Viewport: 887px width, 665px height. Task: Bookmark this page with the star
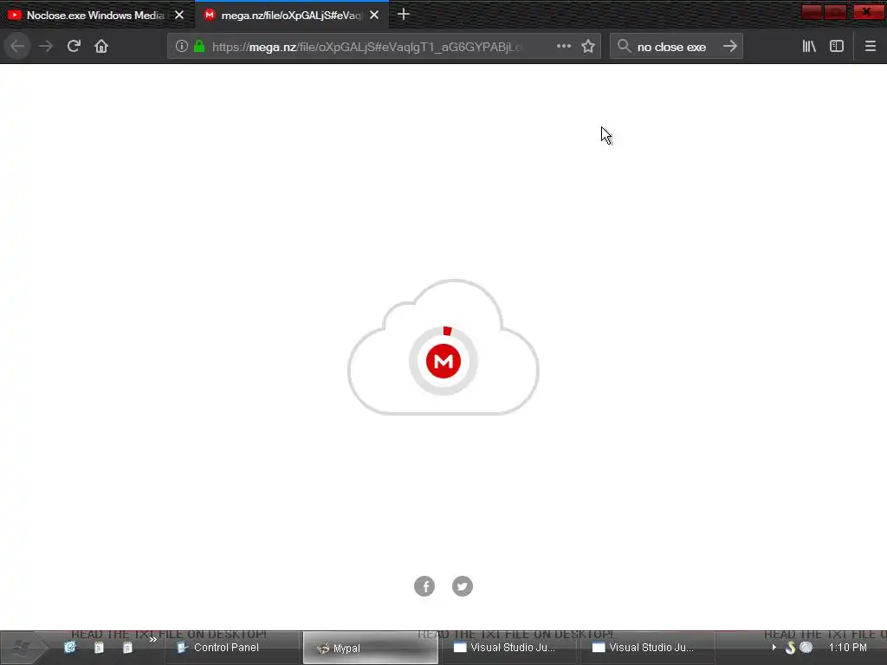(588, 46)
